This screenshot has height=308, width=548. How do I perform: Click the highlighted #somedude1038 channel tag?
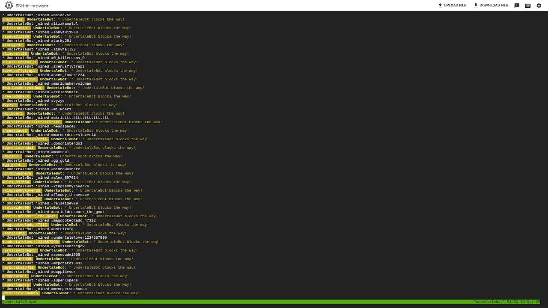[18, 259]
